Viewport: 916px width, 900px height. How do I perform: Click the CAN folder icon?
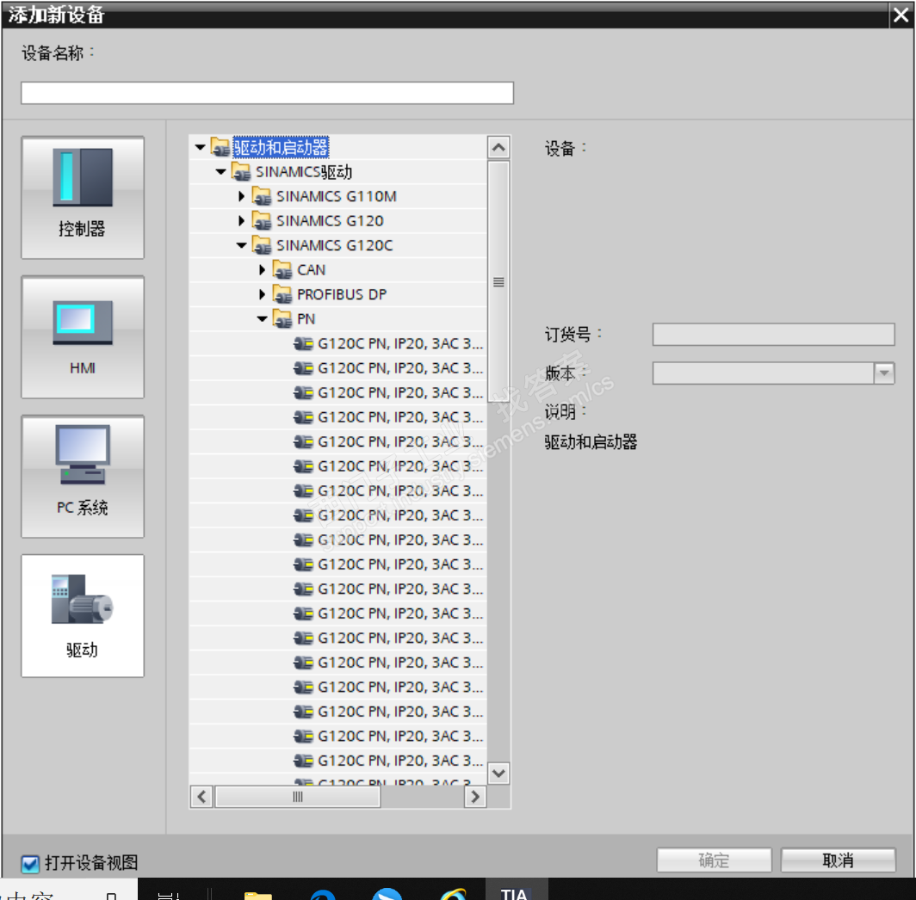[x=282, y=270]
